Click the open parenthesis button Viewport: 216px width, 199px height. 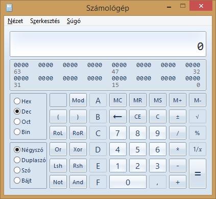click(58, 117)
